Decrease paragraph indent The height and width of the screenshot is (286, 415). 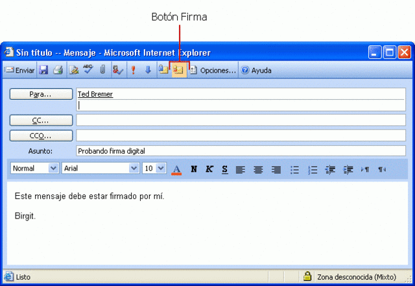pos(330,169)
